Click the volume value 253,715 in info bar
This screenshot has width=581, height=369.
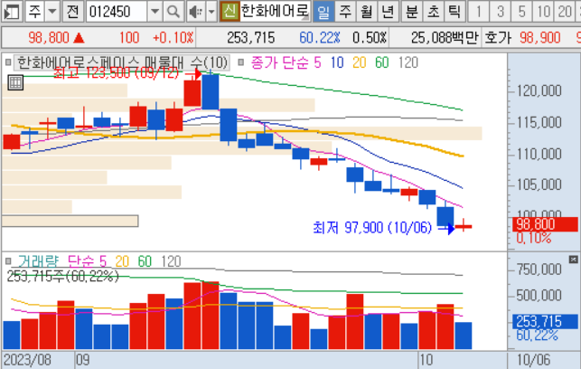point(251,37)
